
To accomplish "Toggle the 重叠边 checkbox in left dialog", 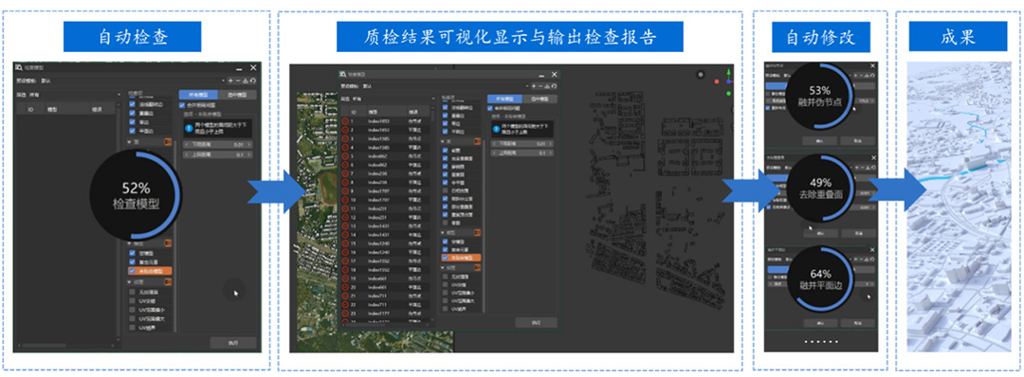I will [133, 112].
